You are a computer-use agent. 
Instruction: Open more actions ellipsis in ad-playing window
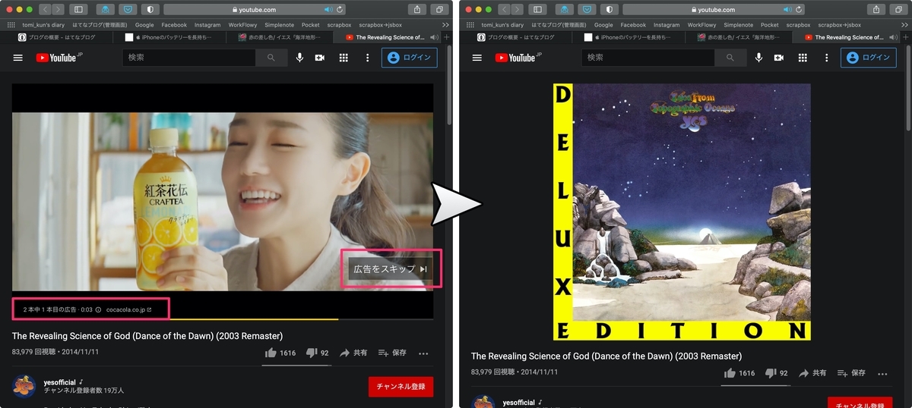coord(423,353)
